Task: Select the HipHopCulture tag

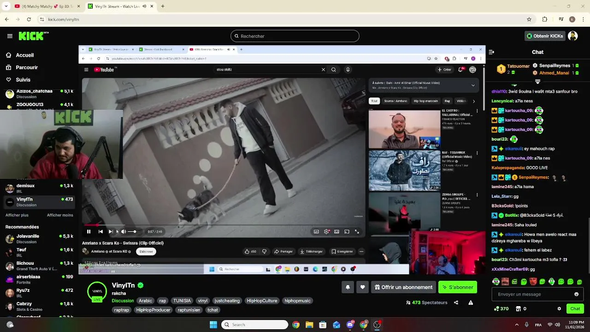Action: click(x=262, y=301)
